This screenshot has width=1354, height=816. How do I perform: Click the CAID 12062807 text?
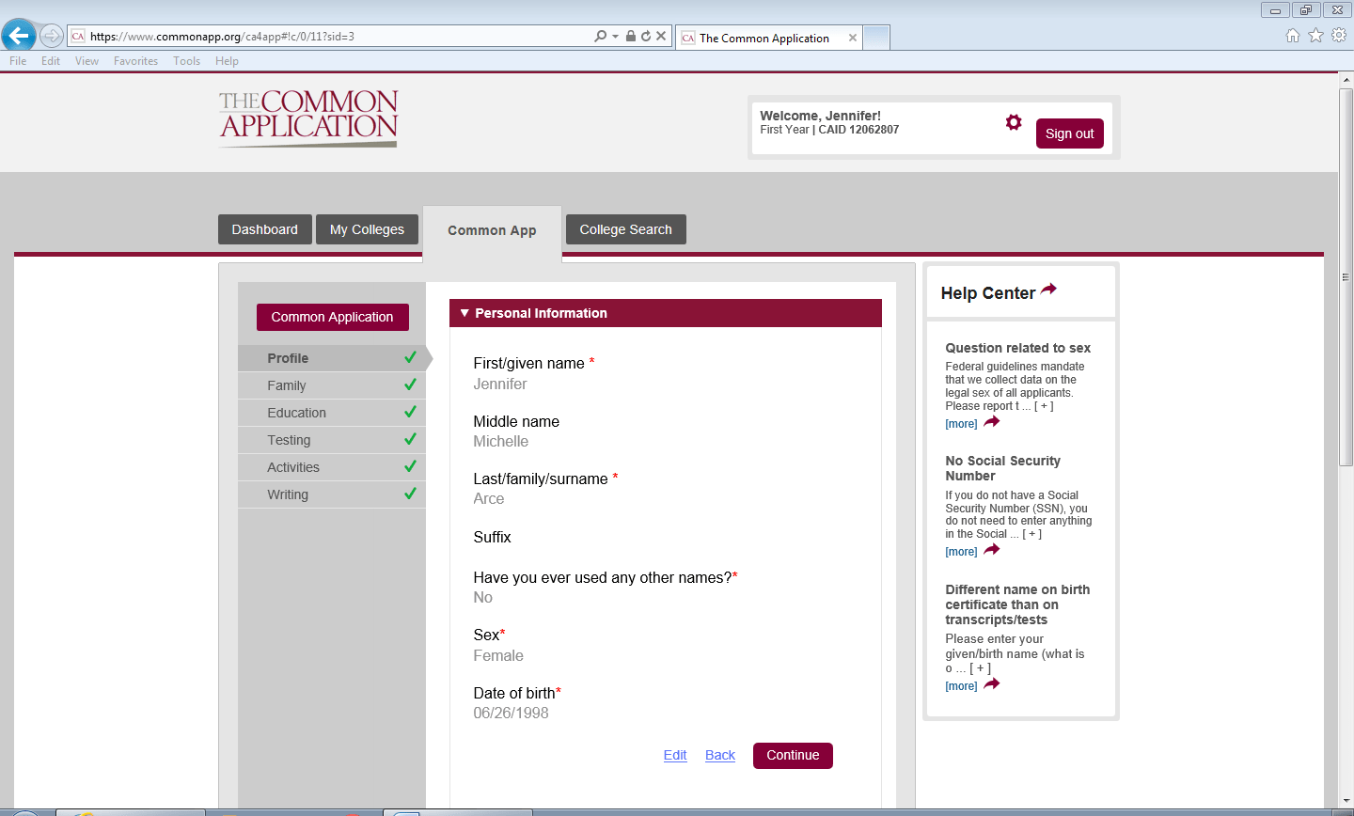click(x=858, y=130)
